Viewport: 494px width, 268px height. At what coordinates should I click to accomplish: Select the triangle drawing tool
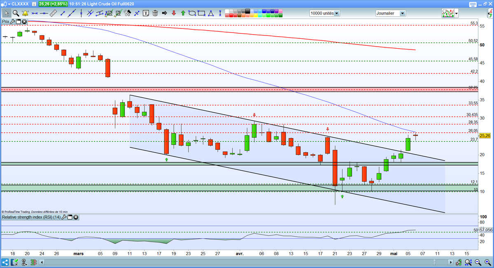(210, 13)
